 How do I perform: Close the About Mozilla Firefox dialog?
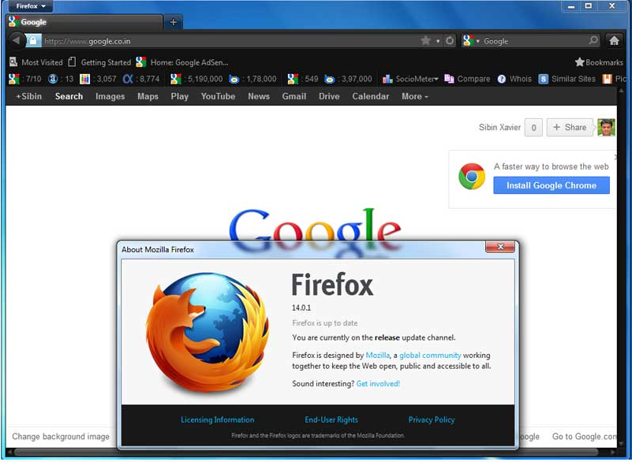[x=500, y=247]
